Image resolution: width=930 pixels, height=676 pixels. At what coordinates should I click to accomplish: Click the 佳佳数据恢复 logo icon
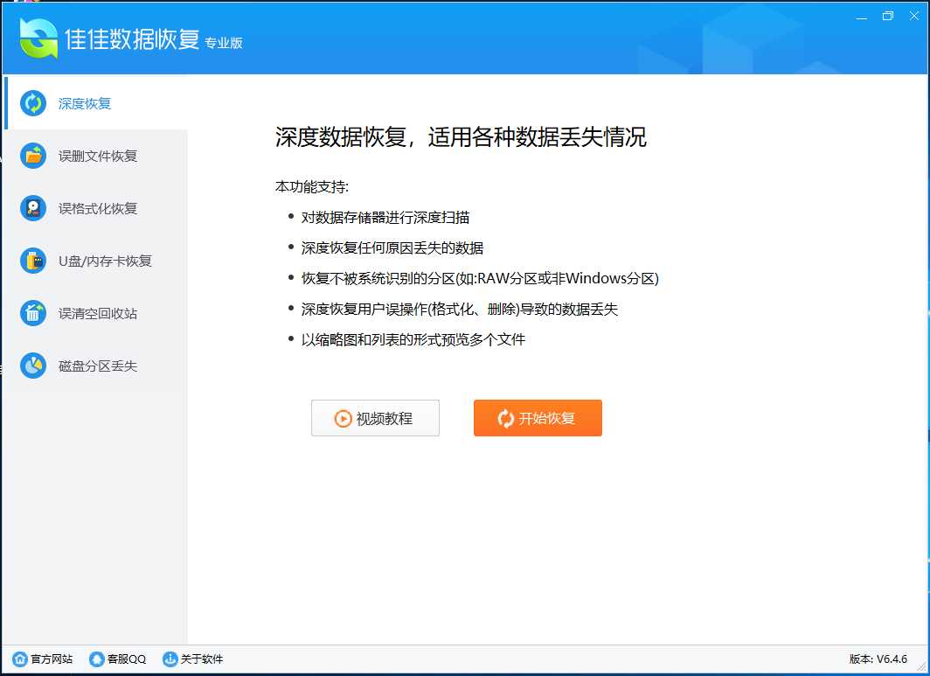[x=38, y=38]
